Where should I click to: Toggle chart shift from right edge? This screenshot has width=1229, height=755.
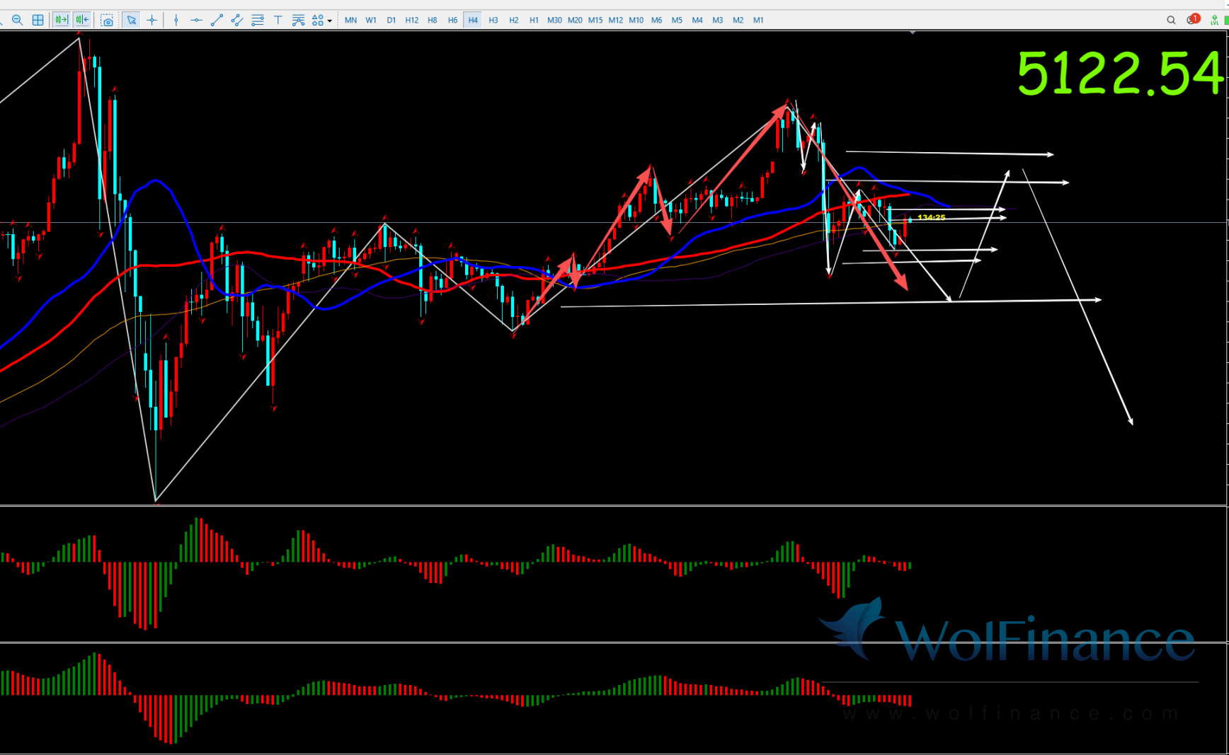(x=82, y=20)
